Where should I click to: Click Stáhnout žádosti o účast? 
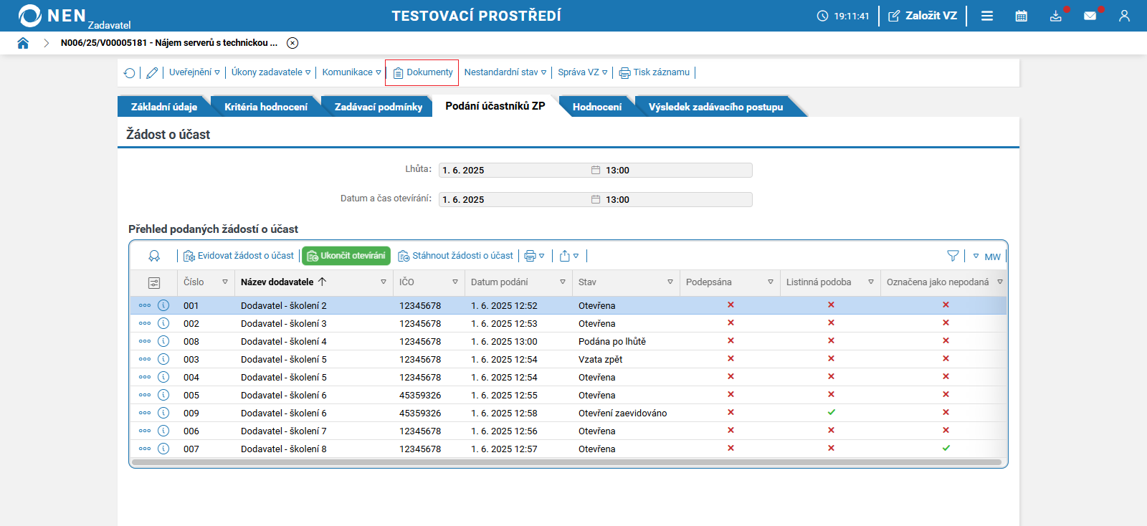click(x=456, y=256)
